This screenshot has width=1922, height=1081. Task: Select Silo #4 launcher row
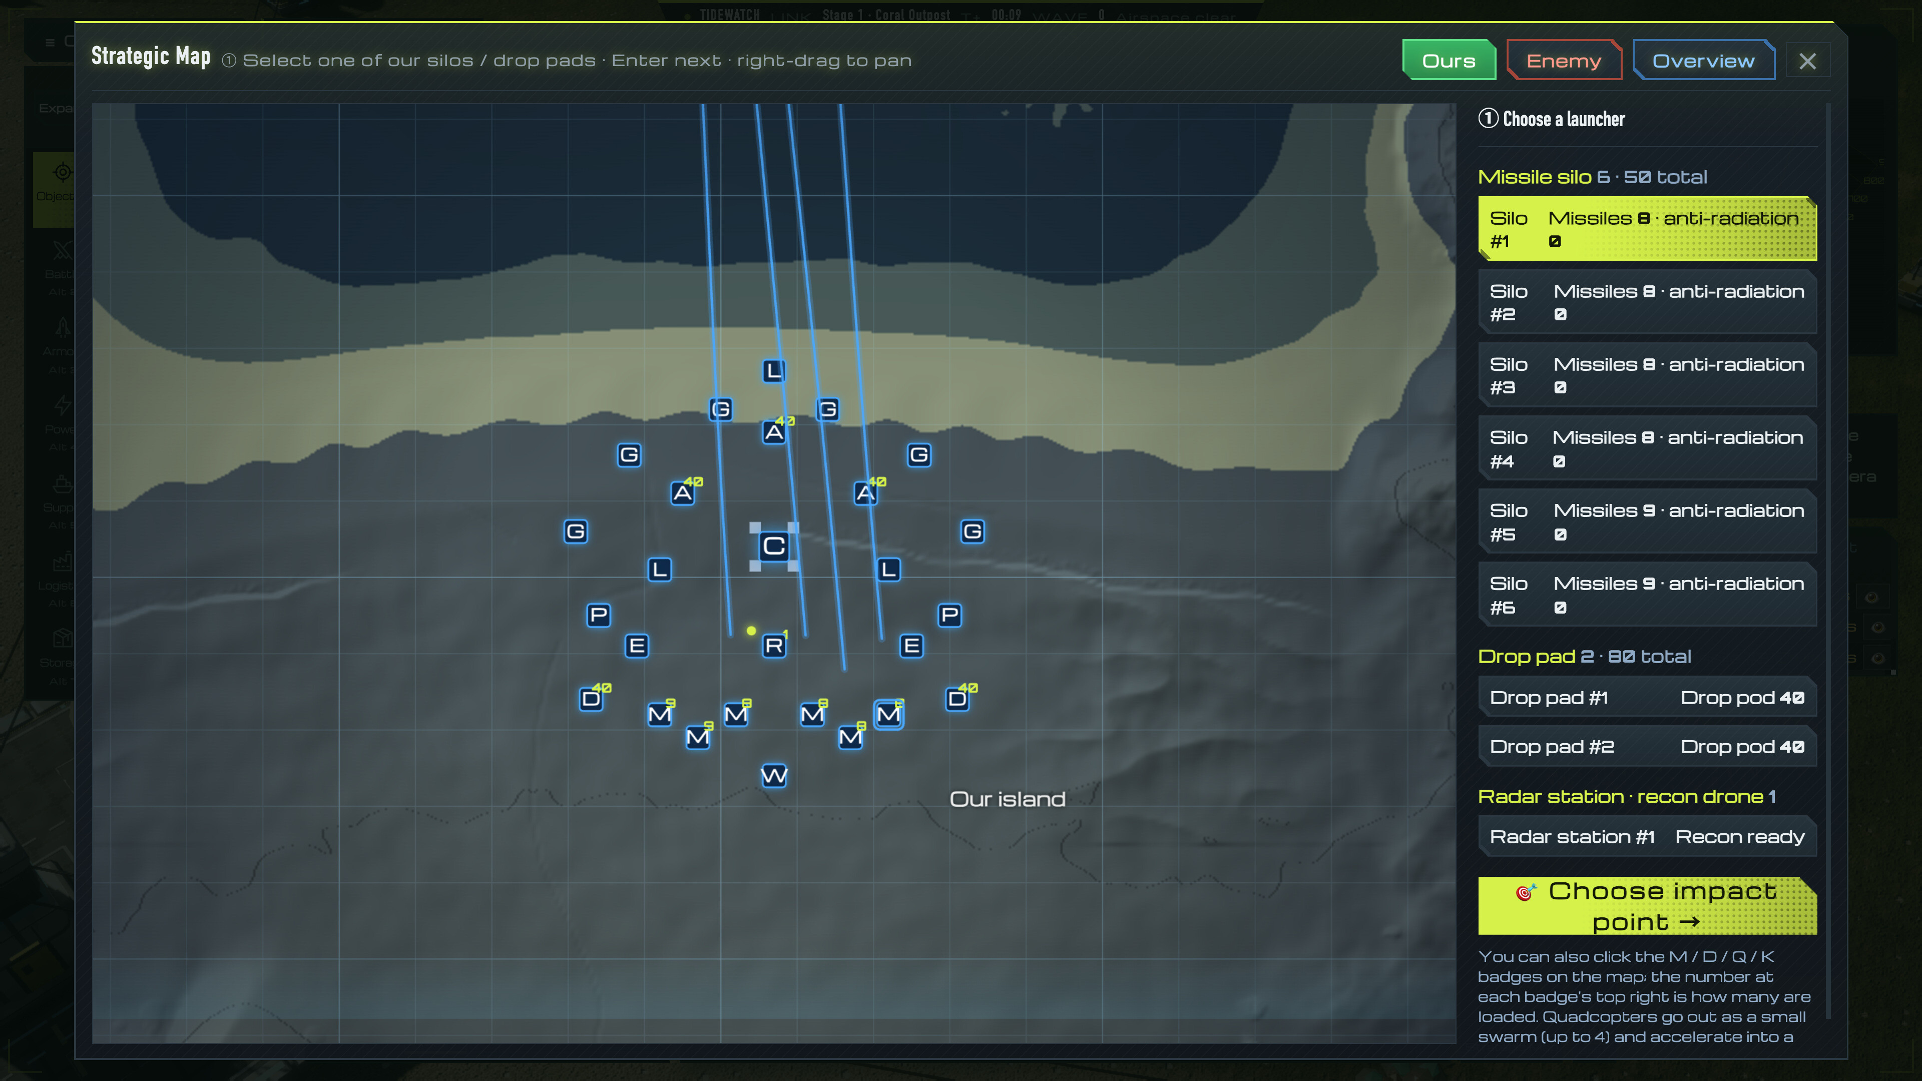[1647, 448]
